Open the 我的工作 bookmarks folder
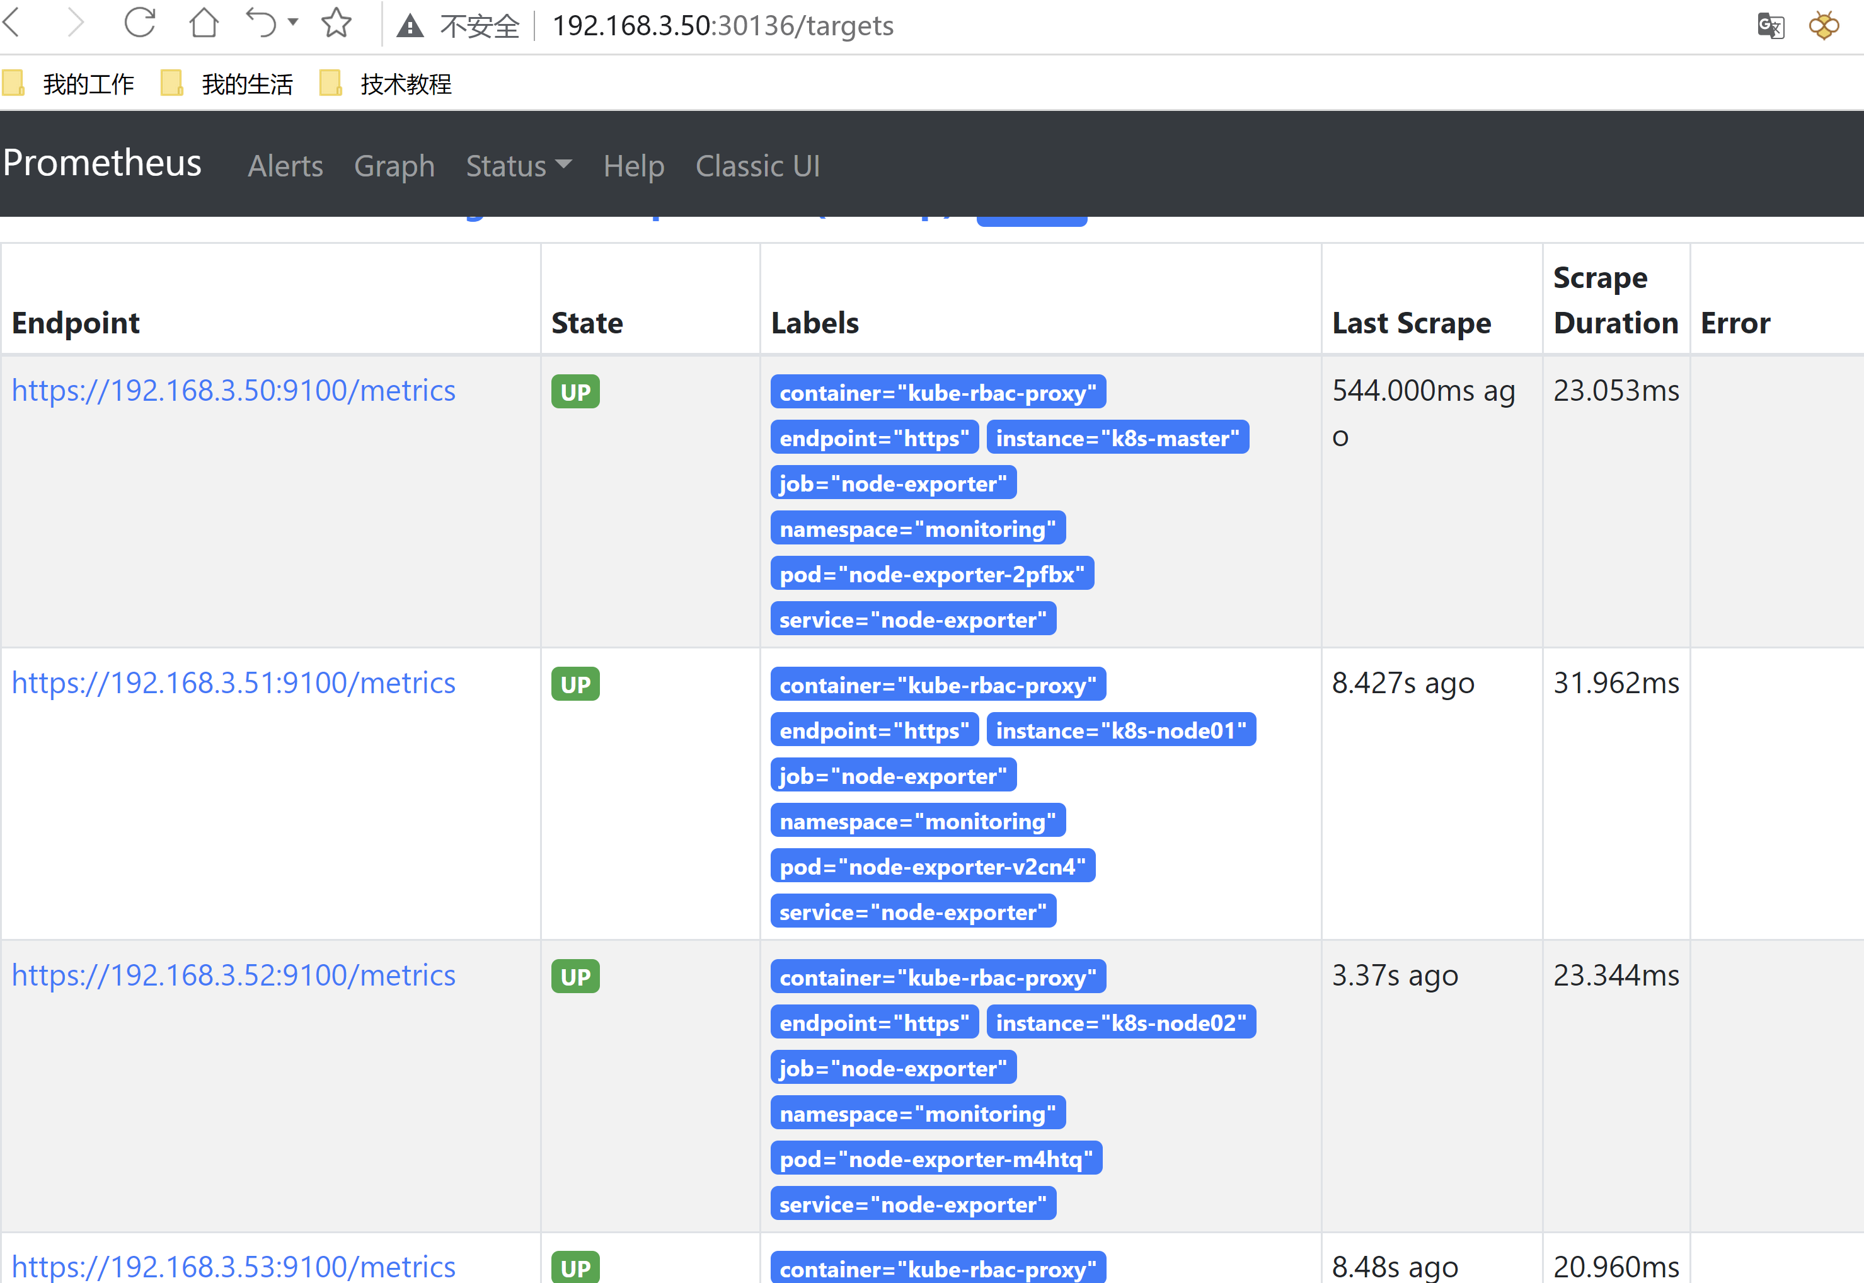Viewport: 1864px width, 1283px height. coord(88,84)
